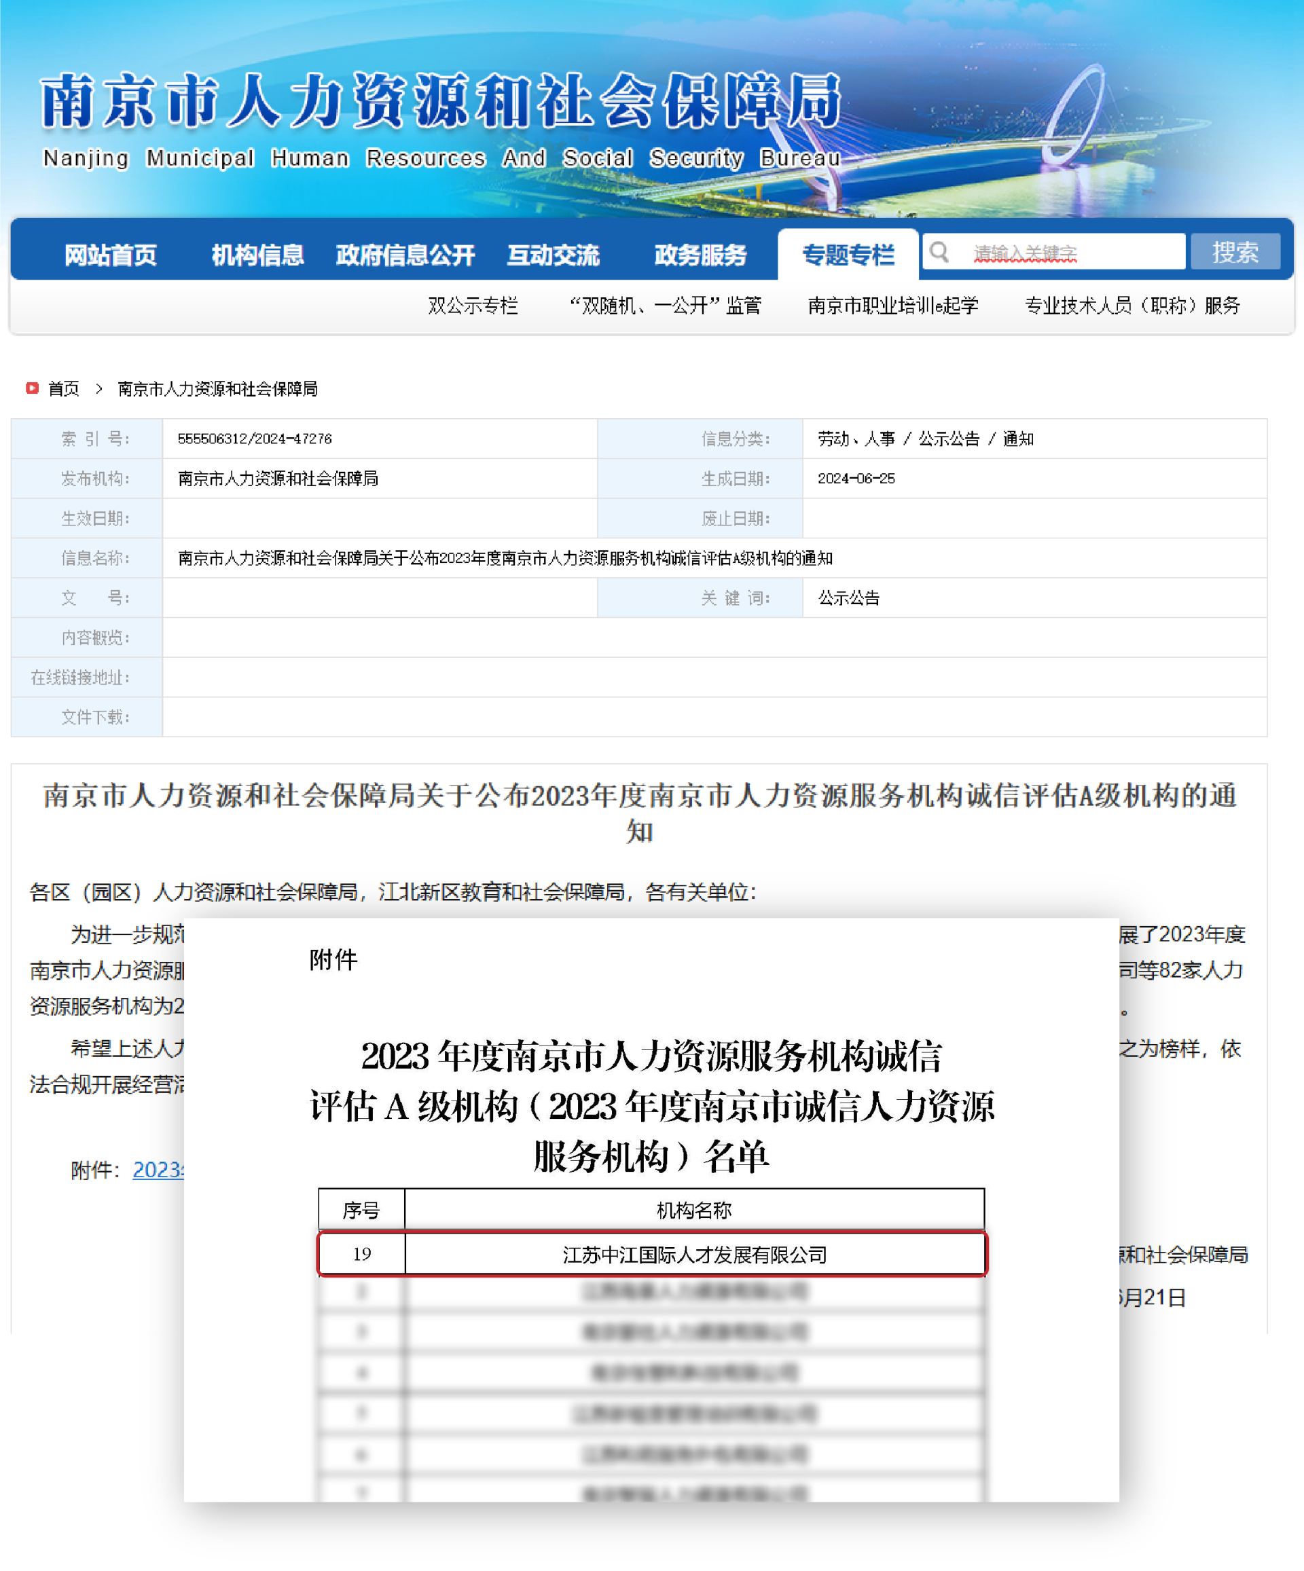Click the search magnifier icon

coord(939,252)
